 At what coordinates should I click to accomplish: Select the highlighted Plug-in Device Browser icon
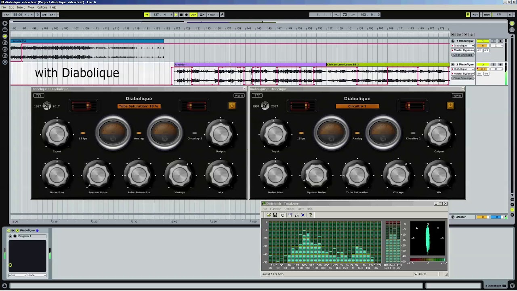pyautogui.click(x=5, y=36)
